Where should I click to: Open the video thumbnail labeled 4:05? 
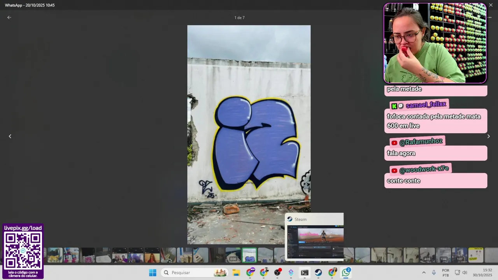(427, 255)
